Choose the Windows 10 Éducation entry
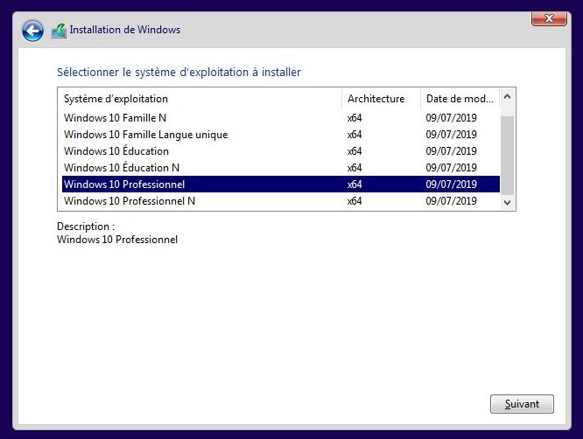Viewport: 583px width, 439px height. click(x=116, y=151)
